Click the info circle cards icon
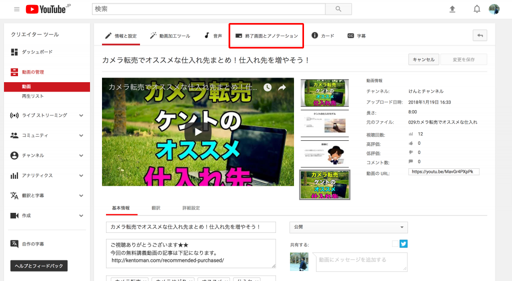The height and width of the screenshot is (281, 512). 314,36
